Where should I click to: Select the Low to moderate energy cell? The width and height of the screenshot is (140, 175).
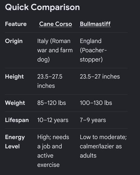[103, 146]
